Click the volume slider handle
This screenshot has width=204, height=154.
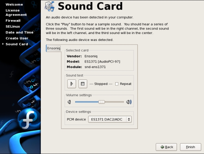pos(101,102)
